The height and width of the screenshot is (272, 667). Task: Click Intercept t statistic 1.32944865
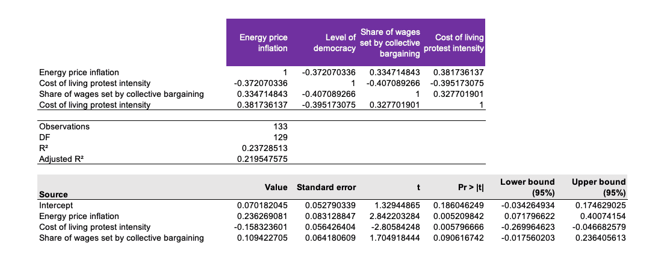[x=397, y=205]
